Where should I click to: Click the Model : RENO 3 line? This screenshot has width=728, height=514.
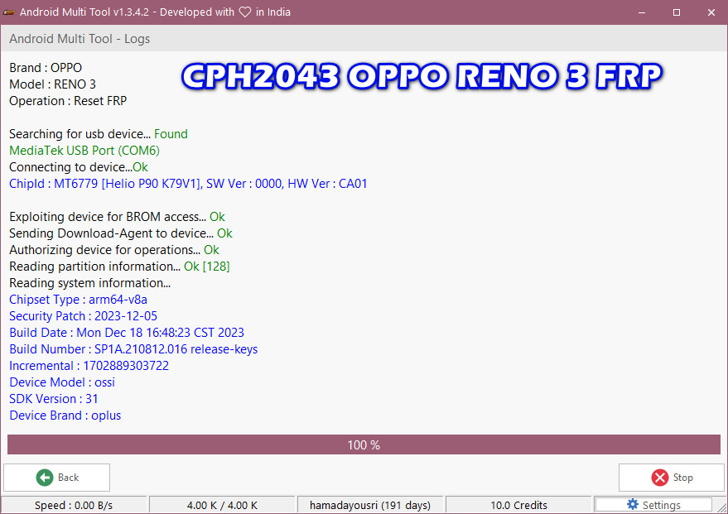tap(52, 84)
